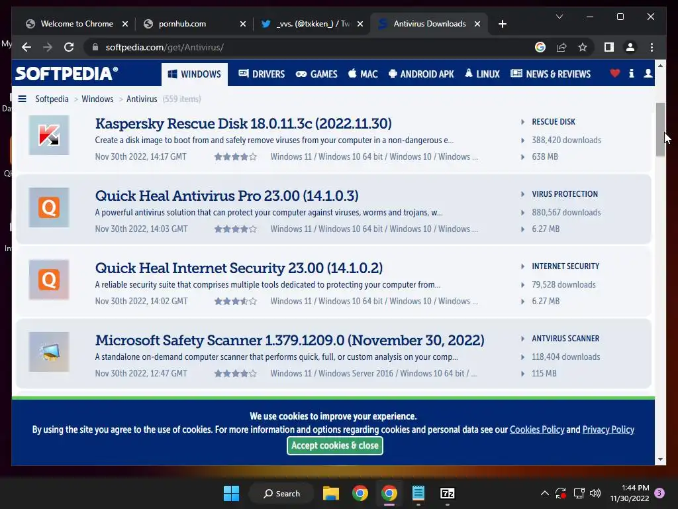Go back with the browser back arrow
Screen dimensions: 678x509
(26, 47)
